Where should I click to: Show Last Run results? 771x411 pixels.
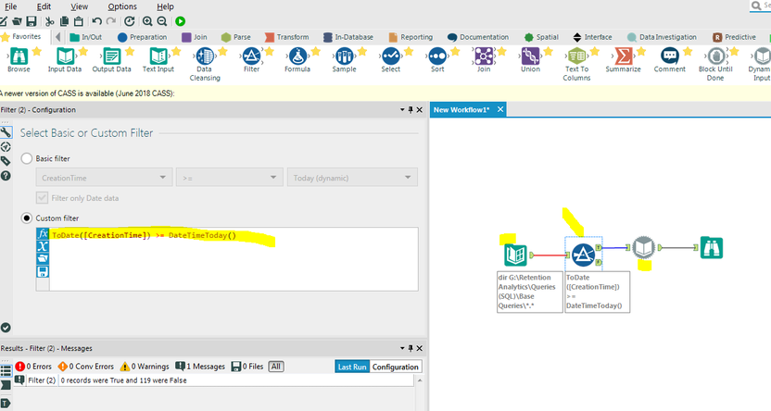(352, 367)
